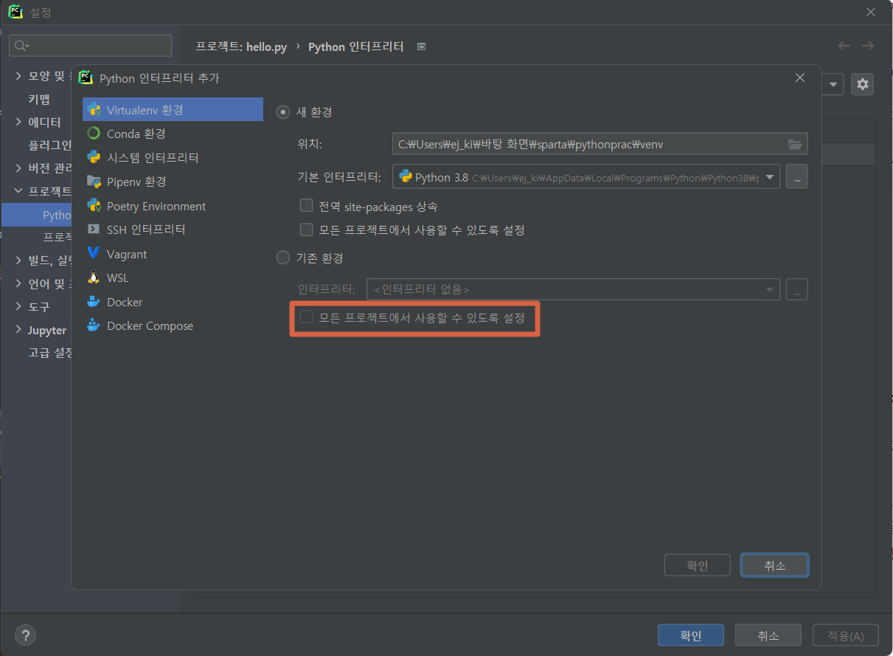The image size is (893, 656).
Task: Expand the 에디터 settings node
Action: coord(19,122)
